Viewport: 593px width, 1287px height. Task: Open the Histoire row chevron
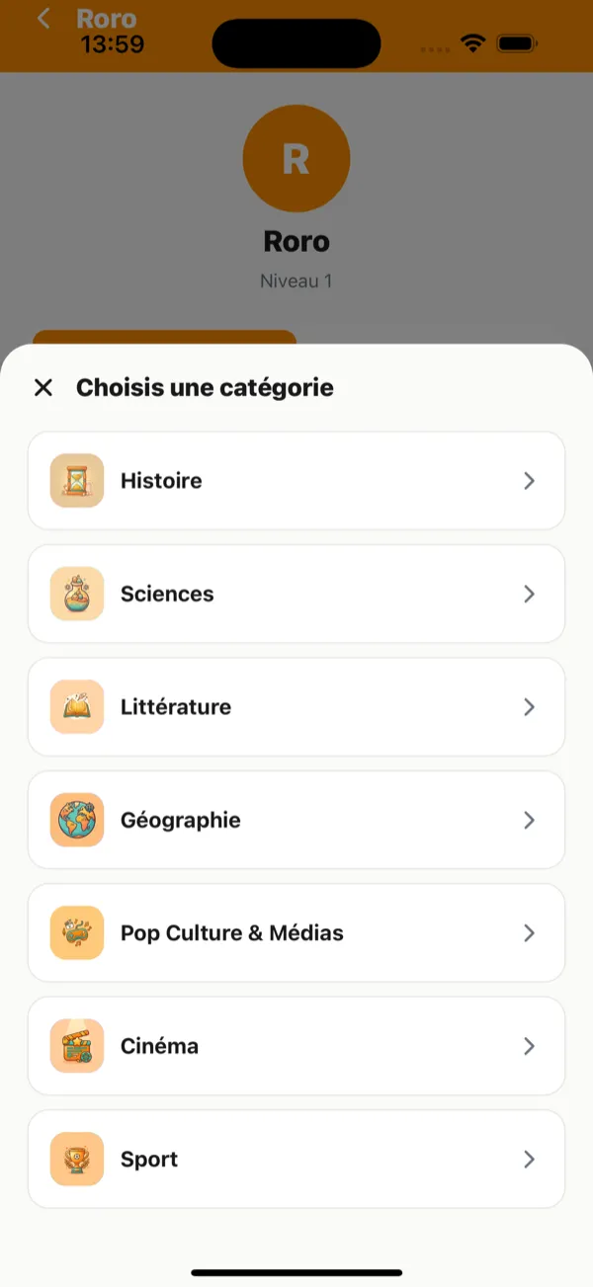click(x=529, y=481)
